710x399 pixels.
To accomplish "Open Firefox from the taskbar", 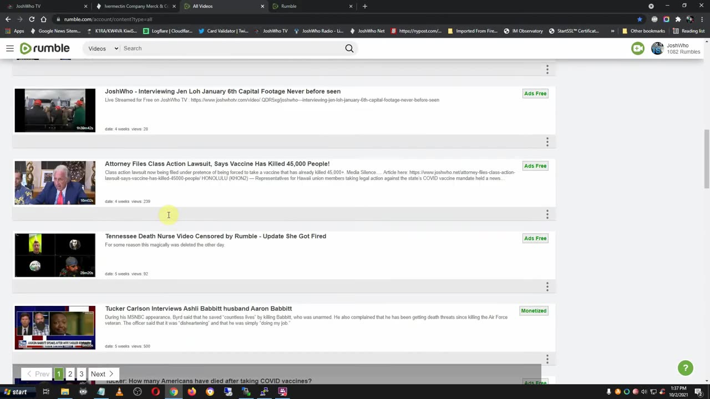I will click(191, 392).
